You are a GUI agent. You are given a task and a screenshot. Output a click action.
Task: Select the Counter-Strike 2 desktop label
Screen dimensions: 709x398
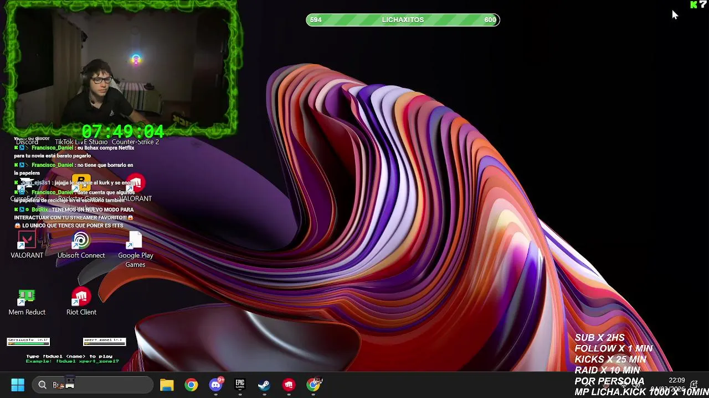click(x=135, y=142)
